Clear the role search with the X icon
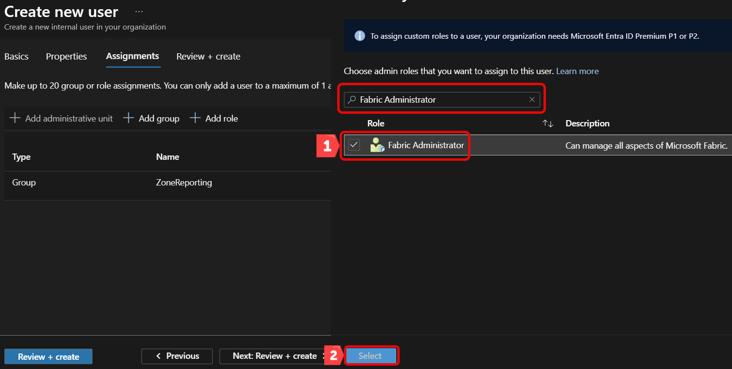Image resolution: width=732 pixels, height=369 pixels. [532, 99]
